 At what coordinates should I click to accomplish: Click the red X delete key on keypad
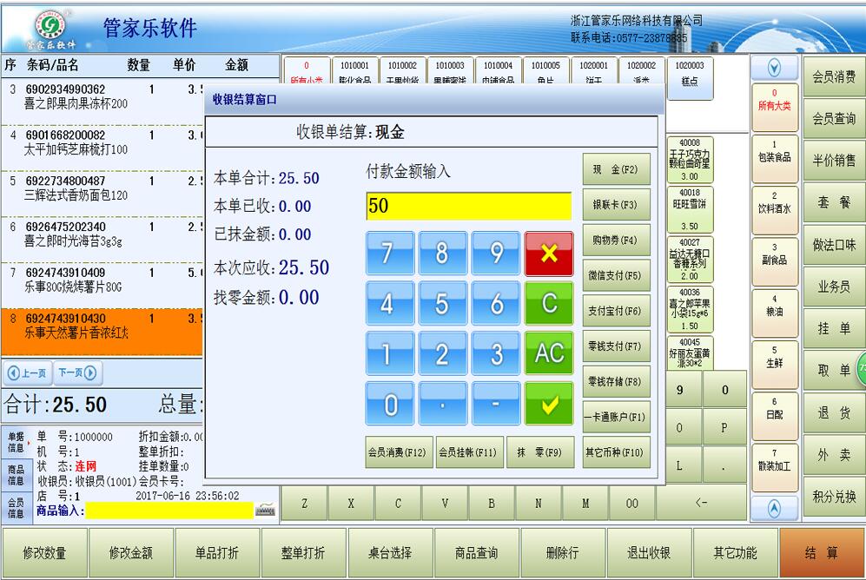[548, 254]
